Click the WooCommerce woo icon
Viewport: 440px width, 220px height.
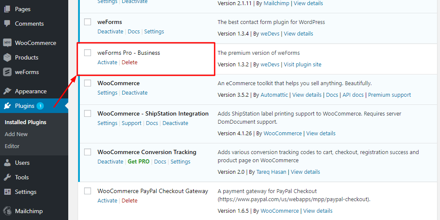coord(7,43)
